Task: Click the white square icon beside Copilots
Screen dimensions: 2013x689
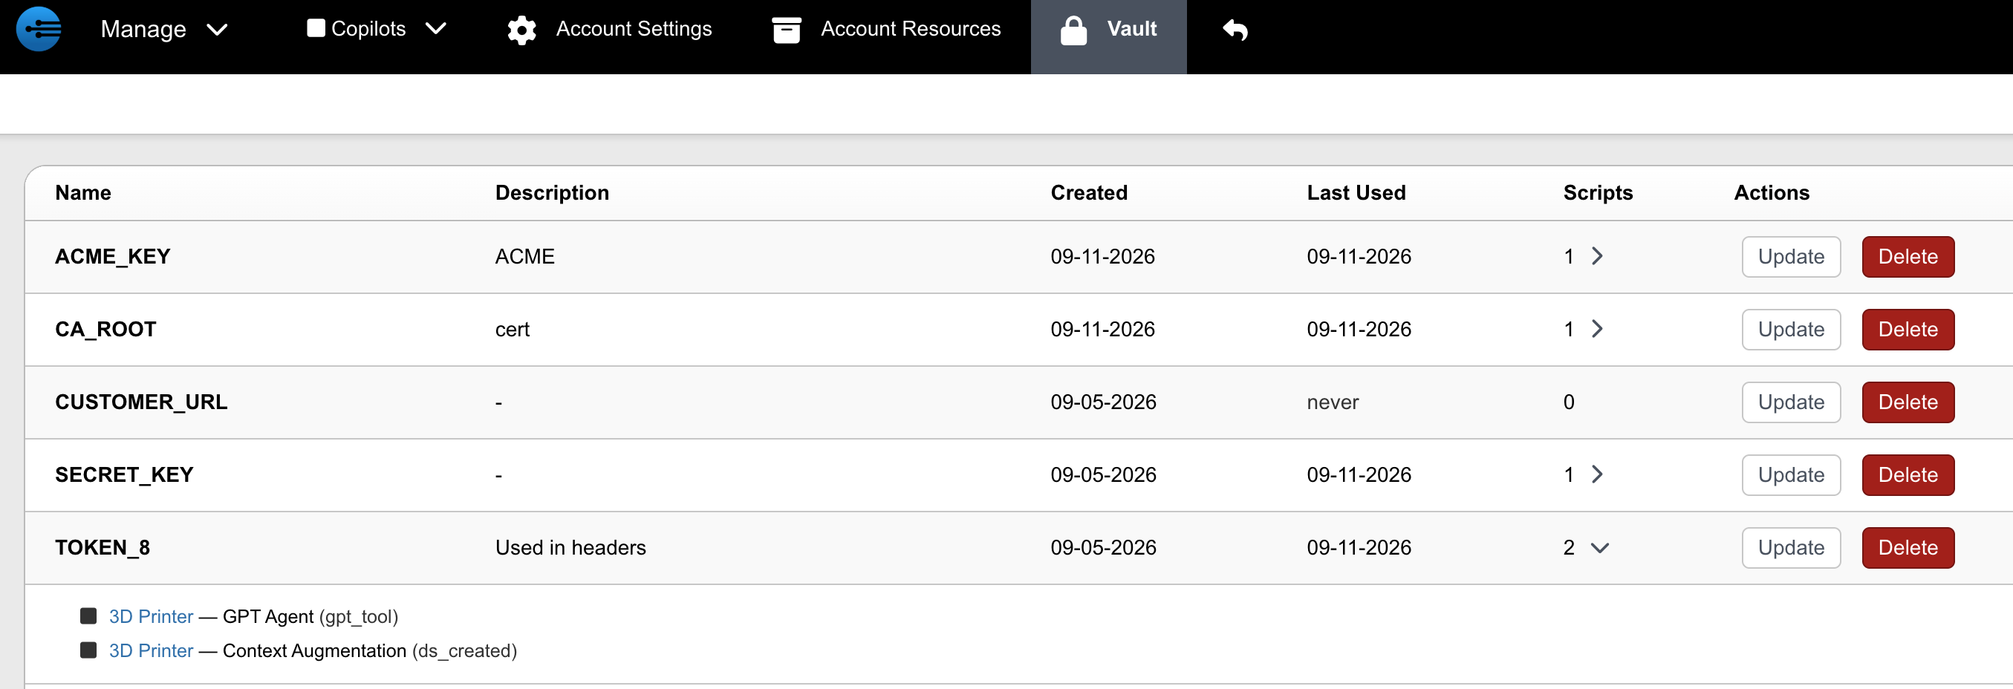Action: tap(316, 28)
